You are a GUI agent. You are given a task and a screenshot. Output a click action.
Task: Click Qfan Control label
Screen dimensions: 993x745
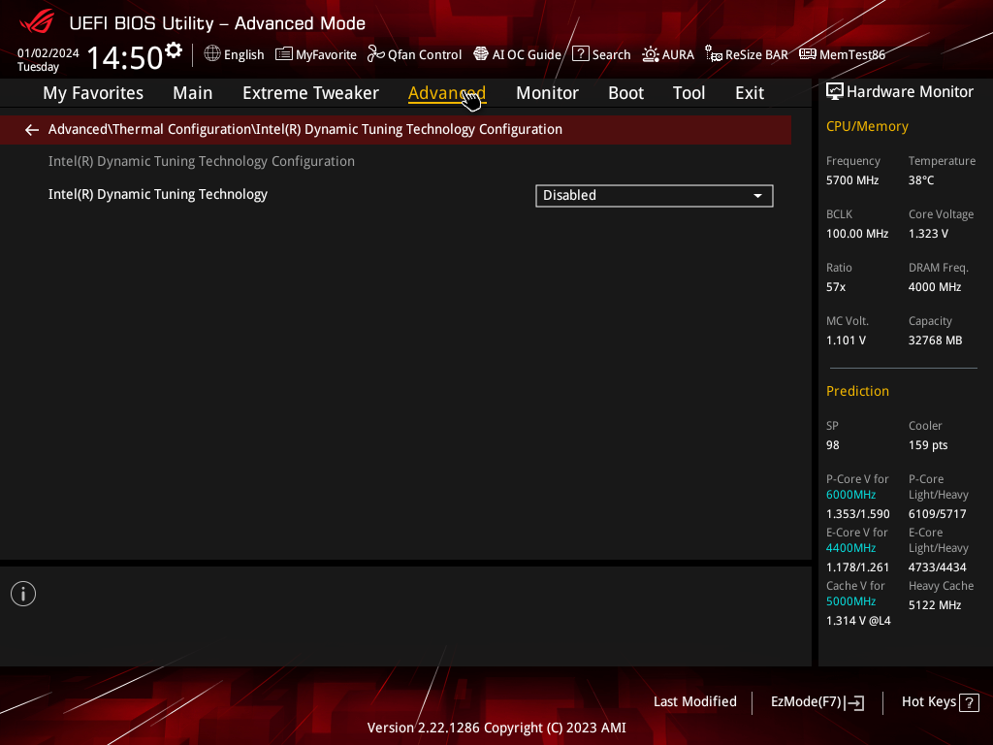click(x=425, y=55)
